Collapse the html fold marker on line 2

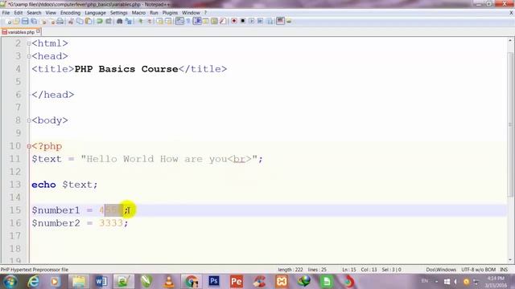pyautogui.click(x=29, y=43)
